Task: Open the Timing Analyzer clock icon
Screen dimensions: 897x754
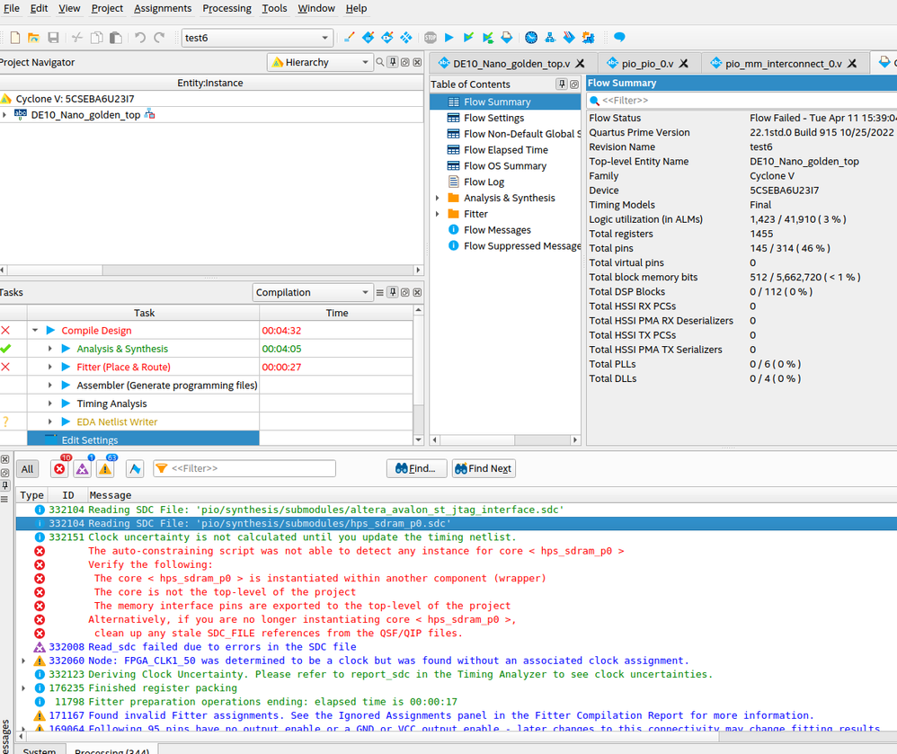Action: pos(531,38)
